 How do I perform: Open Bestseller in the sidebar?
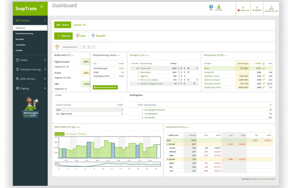point(20,39)
